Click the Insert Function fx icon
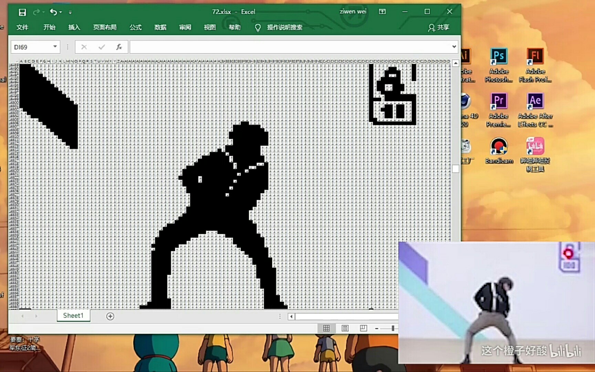 (x=119, y=47)
